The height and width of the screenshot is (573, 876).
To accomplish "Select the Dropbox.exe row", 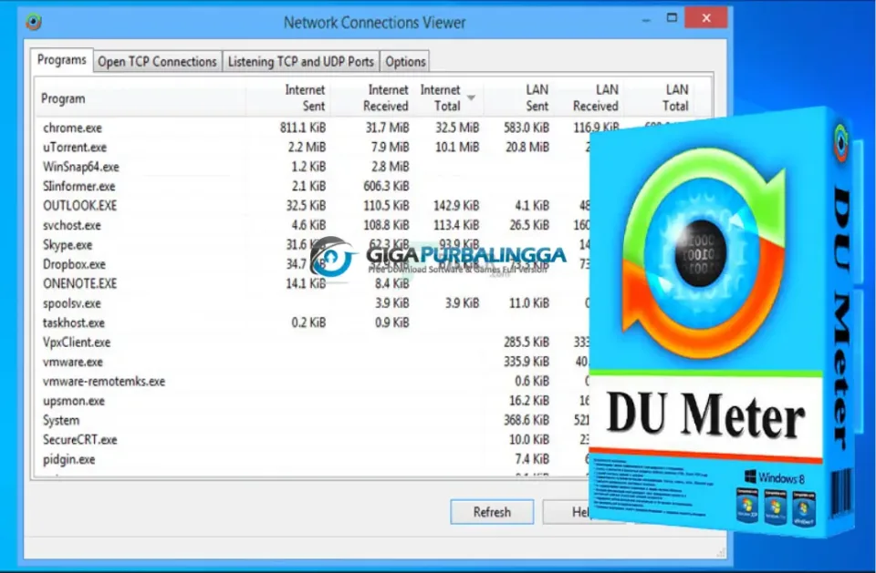I will pos(313,264).
